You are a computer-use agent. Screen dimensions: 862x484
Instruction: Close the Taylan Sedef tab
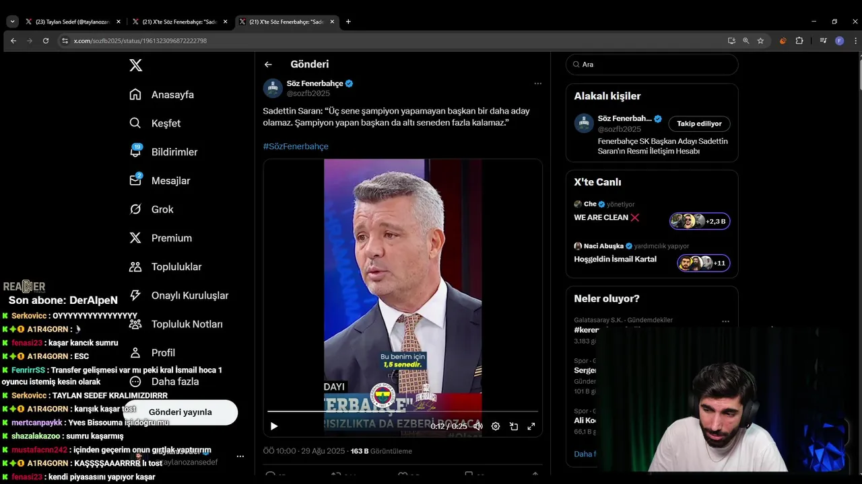tap(119, 22)
